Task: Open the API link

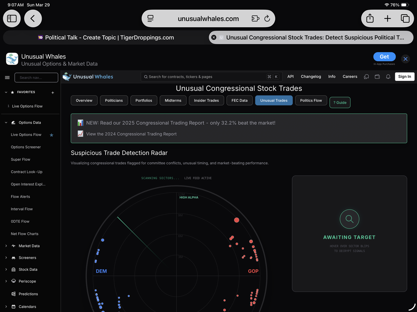Action: click(291, 77)
